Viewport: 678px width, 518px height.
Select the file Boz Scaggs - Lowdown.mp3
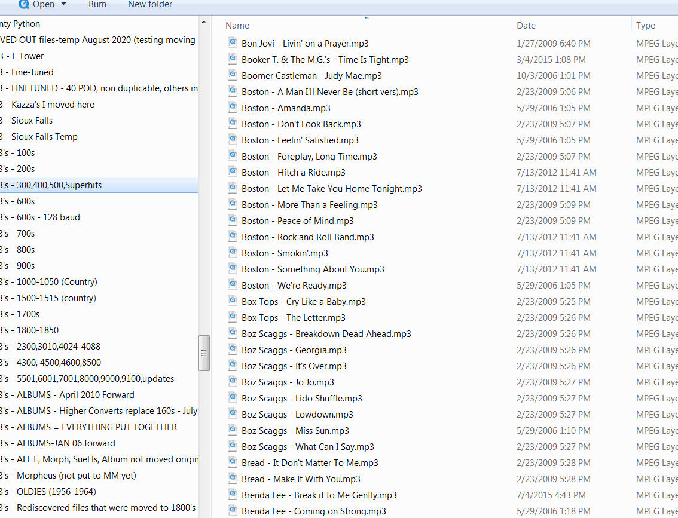[297, 414]
